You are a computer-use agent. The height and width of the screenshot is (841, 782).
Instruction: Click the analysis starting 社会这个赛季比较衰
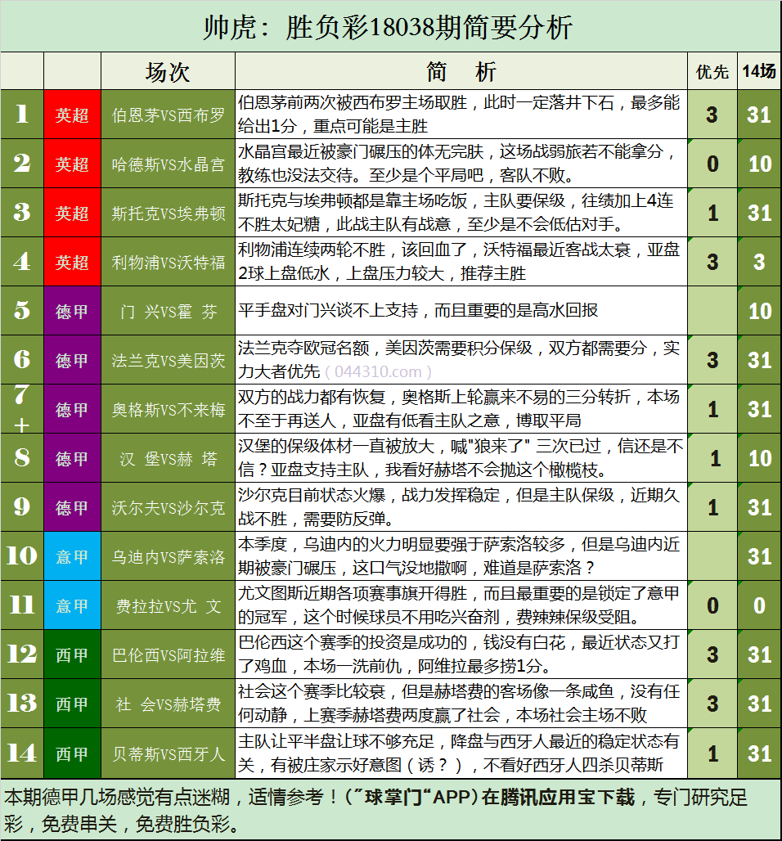pyautogui.click(x=461, y=704)
